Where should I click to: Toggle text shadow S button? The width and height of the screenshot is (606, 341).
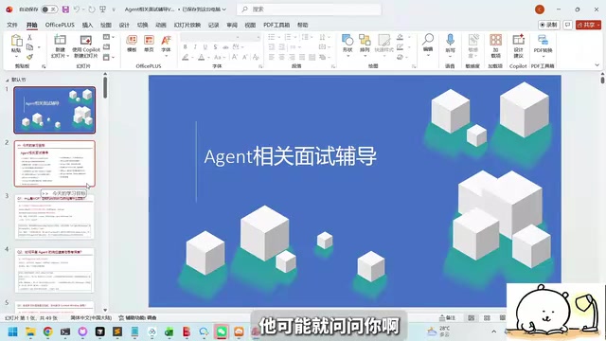pos(215,46)
